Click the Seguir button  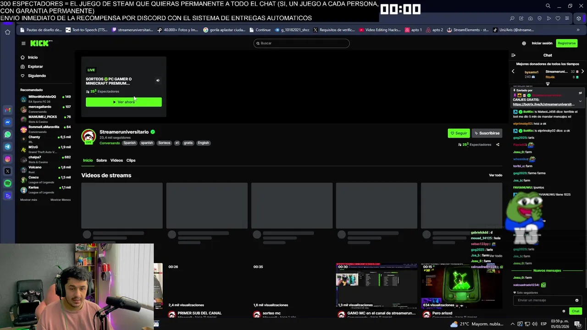(x=459, y=133)
